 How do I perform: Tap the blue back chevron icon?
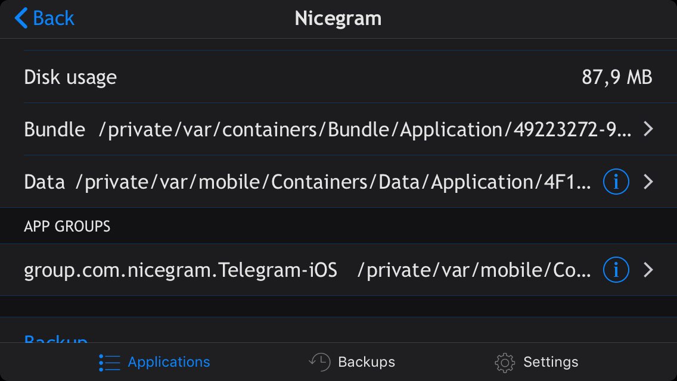pos(21,18)
